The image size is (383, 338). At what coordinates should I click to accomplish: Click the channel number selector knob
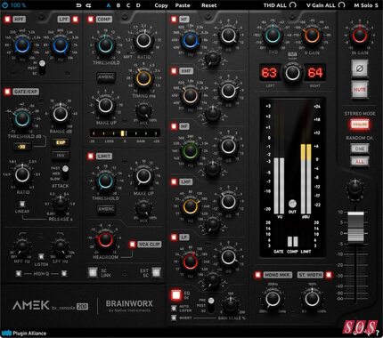click(292, 73)
